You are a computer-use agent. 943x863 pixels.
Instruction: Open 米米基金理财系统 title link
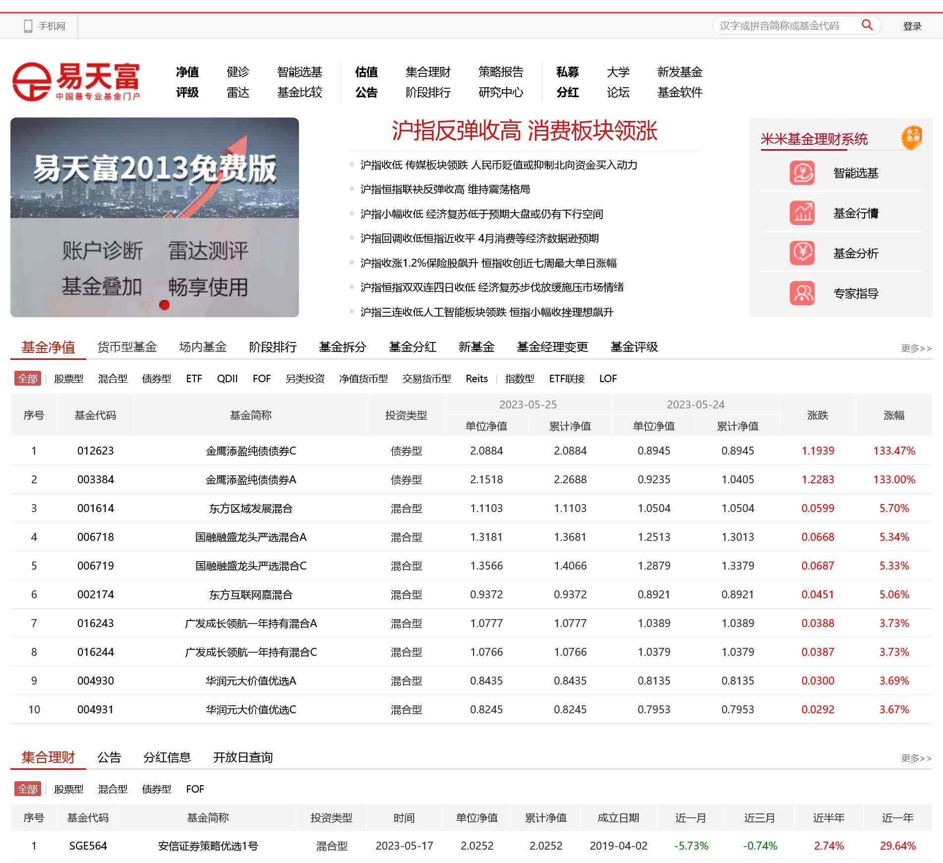click(x=814, y=139)
